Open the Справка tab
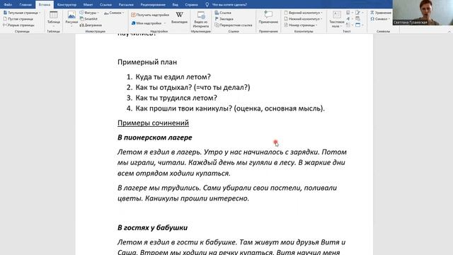The height and width of the screenshot is (255, 453). coord(191,5)
